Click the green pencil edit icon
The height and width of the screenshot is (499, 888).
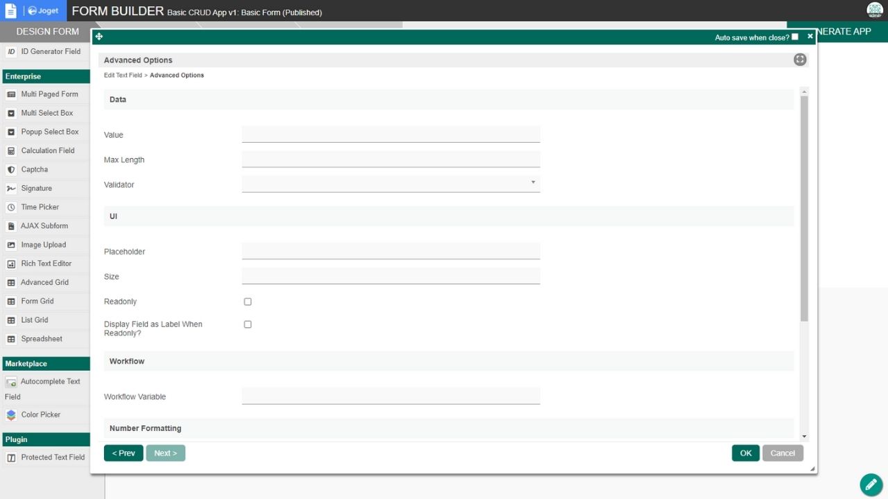(x=871, y=484)
